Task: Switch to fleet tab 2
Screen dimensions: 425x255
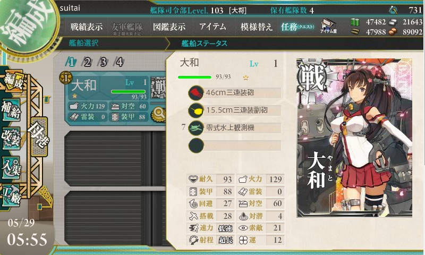Action: click(x=87, y=62)
